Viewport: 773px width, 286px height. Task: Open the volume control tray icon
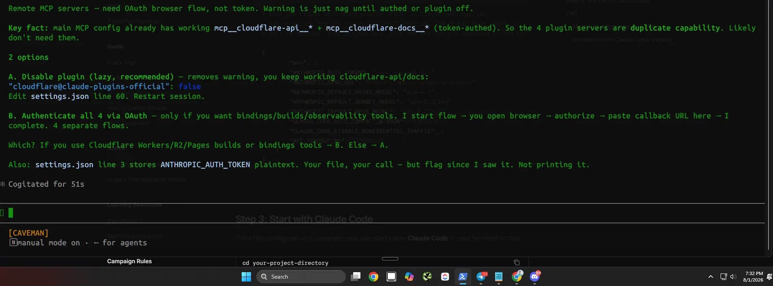tap(733, 277)
